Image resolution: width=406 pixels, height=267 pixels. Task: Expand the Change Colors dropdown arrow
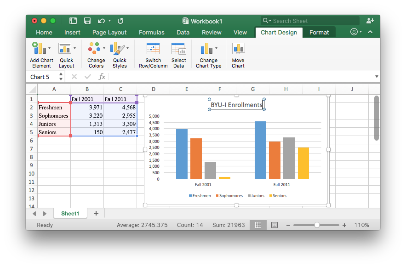tap(104, 48)
